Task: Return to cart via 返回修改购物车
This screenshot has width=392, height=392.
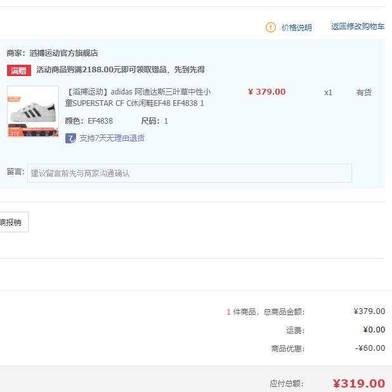Action: [x=358, y=27]
